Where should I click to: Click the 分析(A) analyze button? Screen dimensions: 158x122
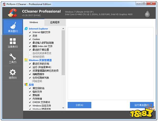(79, 105)
